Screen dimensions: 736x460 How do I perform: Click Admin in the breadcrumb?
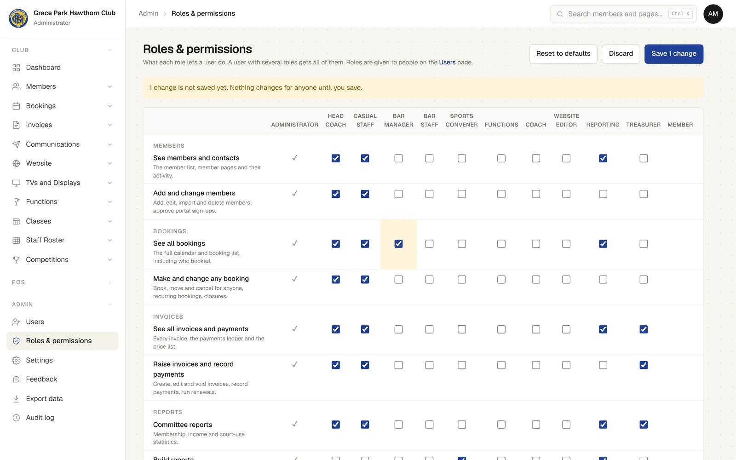(148, 14)
